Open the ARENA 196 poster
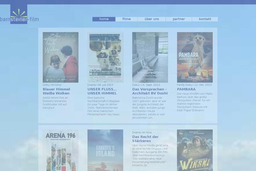256x171 pixels. (61, 150)
